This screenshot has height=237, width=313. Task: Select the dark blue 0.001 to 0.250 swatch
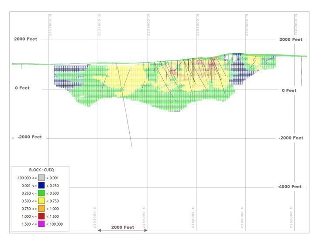[41, 185]
